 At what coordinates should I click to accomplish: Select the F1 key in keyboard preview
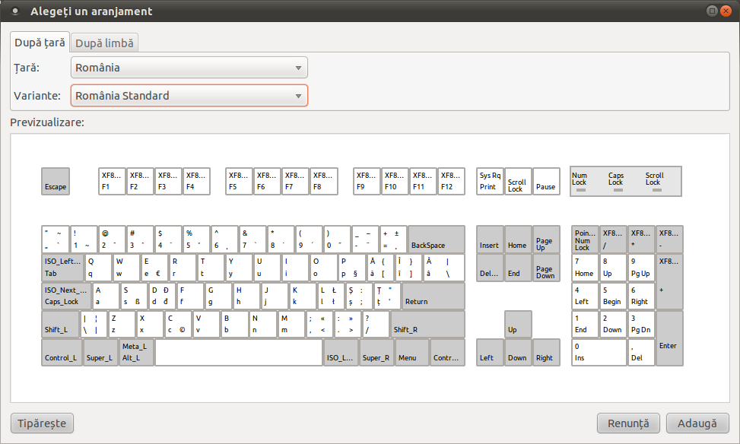(112, 181)
